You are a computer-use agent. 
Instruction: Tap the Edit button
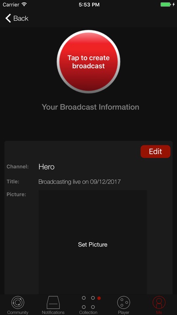pos(155,152)
